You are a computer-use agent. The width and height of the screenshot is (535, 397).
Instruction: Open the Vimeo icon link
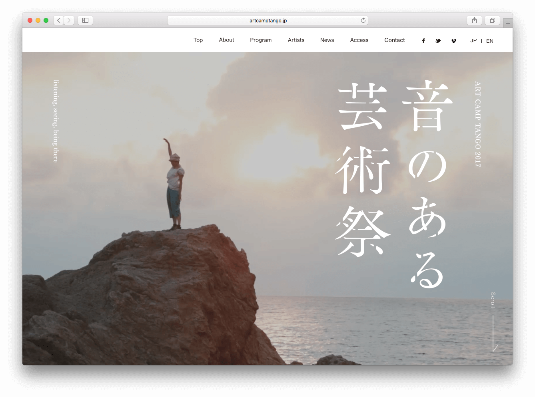(x=453, y=41)
